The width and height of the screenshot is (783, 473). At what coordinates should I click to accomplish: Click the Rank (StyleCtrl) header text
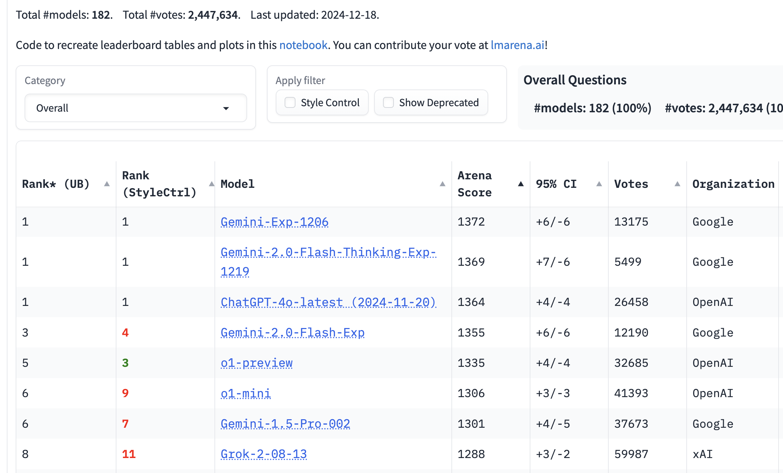pos(159,184)
